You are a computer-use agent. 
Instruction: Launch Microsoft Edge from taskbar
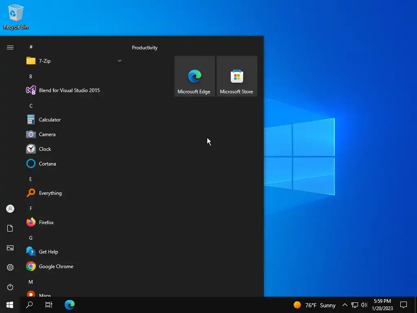[70, 305]
